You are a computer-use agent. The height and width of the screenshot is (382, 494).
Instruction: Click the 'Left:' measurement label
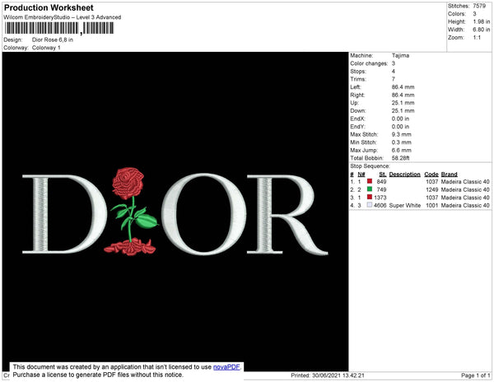tap(356, 87)
